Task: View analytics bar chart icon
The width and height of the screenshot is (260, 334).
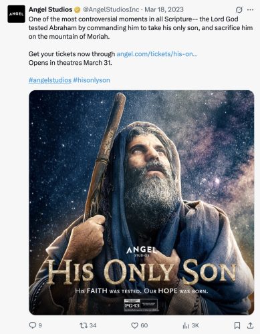Action: (x=186, y=325)
